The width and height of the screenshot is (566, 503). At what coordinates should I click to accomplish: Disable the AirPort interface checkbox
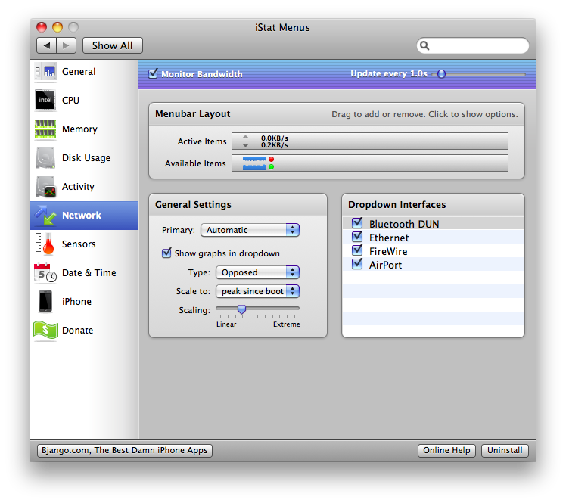[x=357, y=264]
